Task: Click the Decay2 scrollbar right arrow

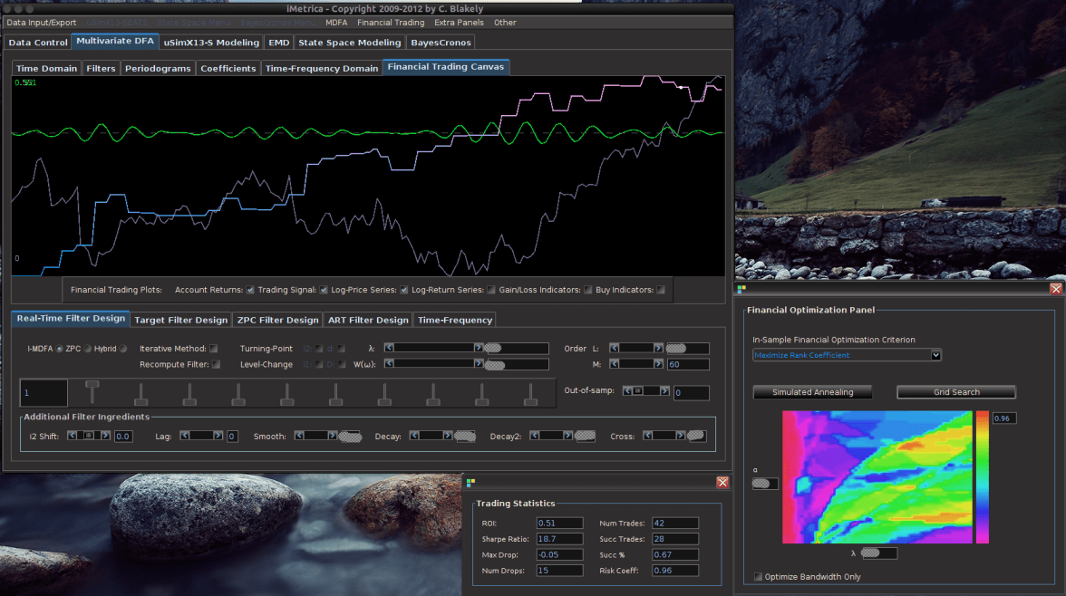Action: point(569,436)
